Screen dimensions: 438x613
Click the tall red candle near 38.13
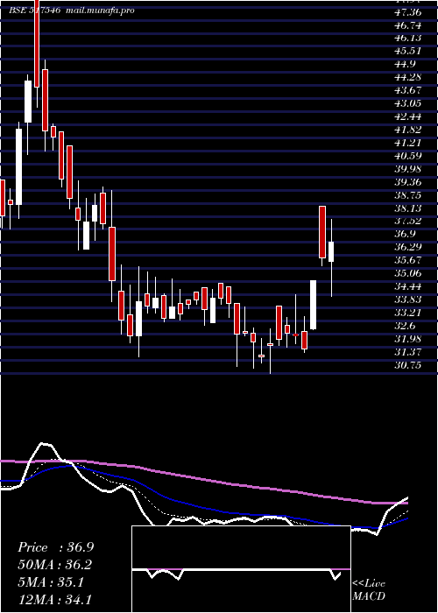click(x=322, y=232)
